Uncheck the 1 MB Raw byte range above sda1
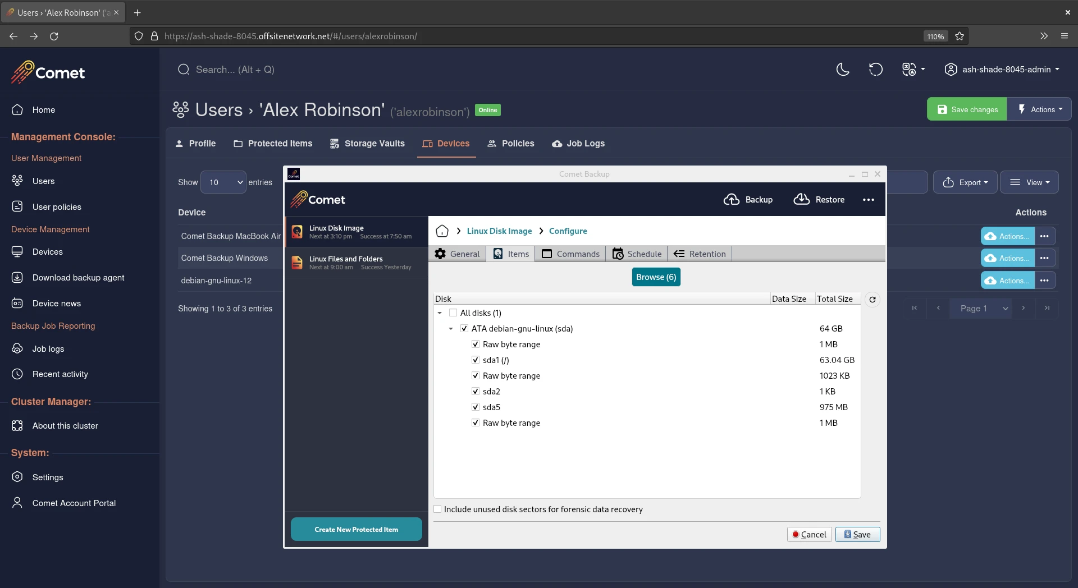The height and width of the screenshot is (588, 1078). point(476,344)
